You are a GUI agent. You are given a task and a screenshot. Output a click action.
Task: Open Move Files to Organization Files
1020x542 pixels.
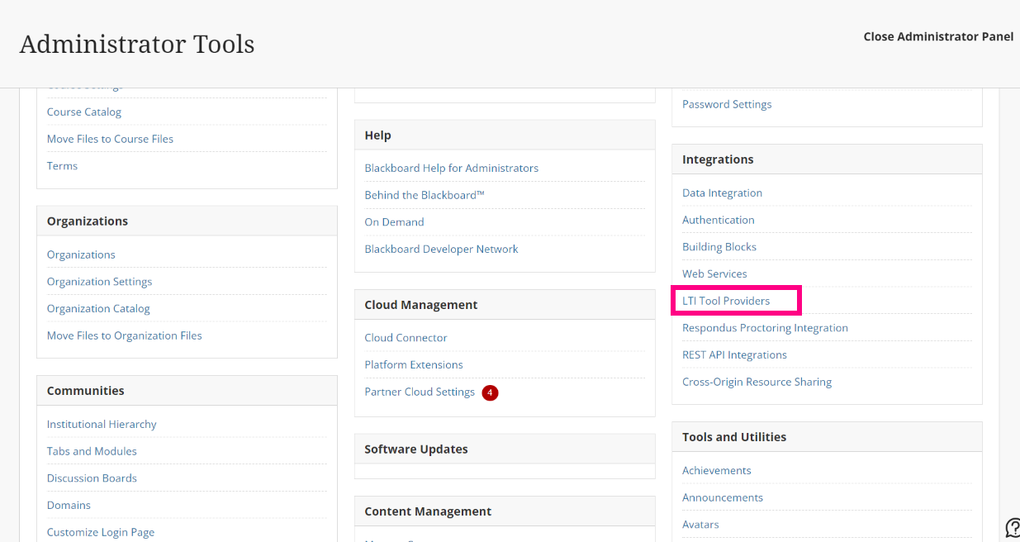point(124,335)
